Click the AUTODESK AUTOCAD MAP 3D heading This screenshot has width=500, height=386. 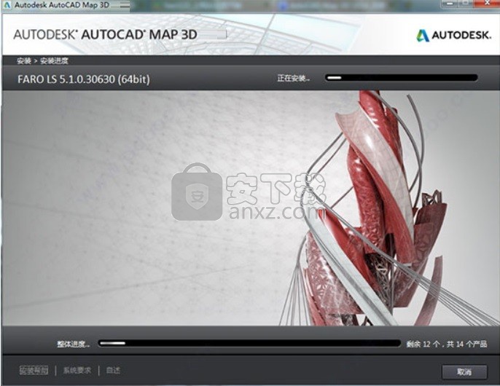(x=105, y=34)
